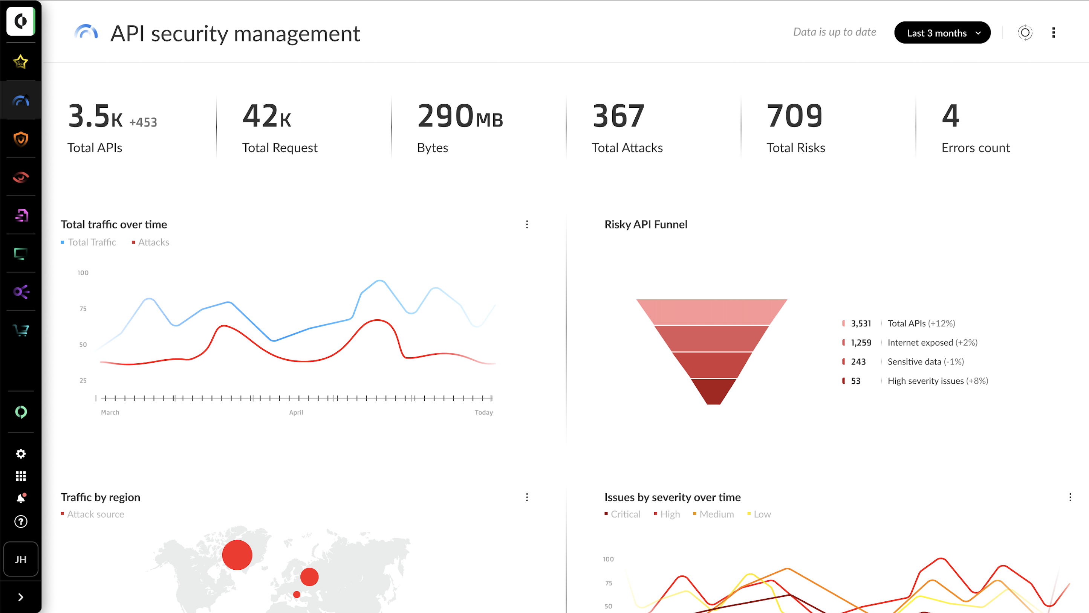The image size is (1089, 613).
Task: Expand the Last 3 months date filter dropdown
Action: pyautogui.click(x=942, y=32)
